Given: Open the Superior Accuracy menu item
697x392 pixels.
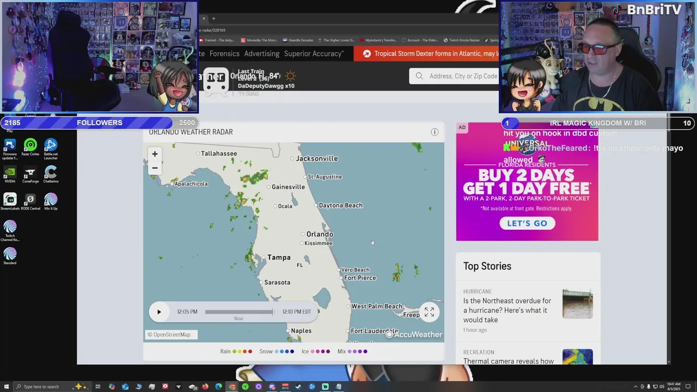Looking at the screenshot, I should click(314, 54).
